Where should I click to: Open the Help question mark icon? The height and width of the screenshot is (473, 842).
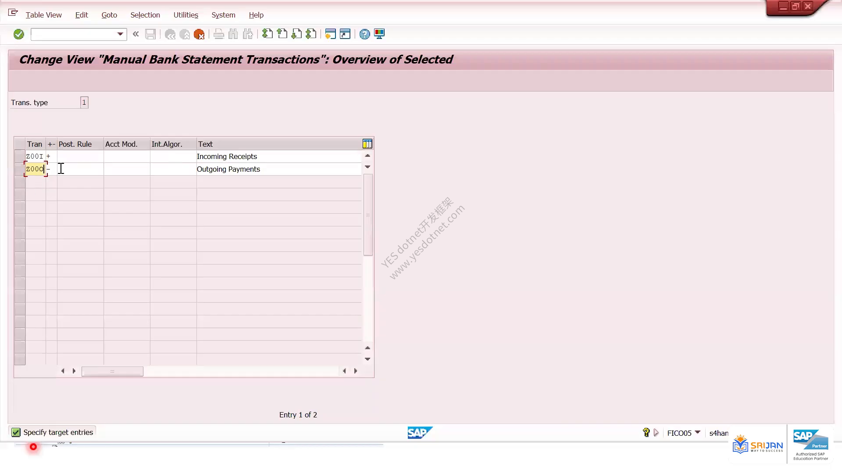coord(364,34)
